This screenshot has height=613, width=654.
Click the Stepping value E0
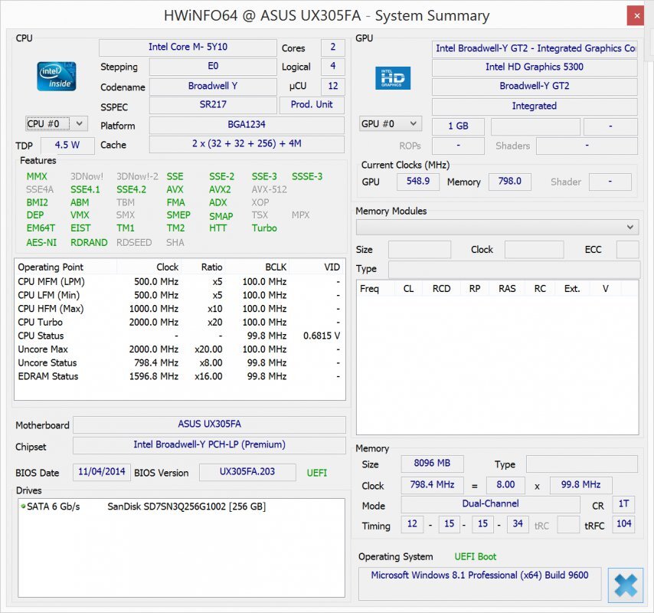coord(213,67)
